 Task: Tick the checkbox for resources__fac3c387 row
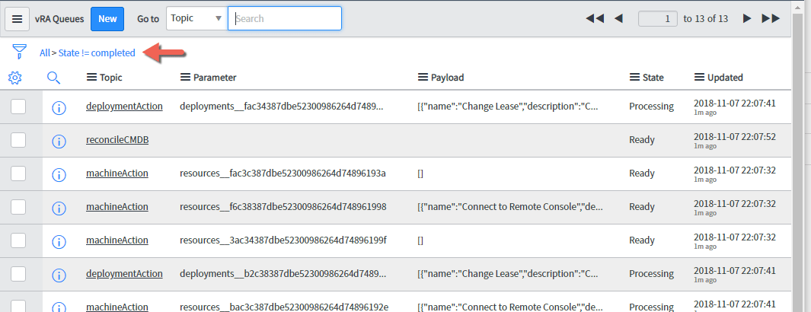pos(18,174)
